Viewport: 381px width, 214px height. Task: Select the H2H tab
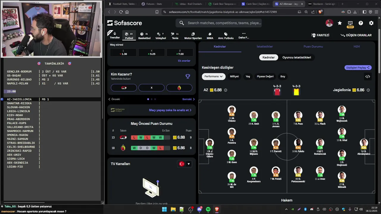pos(357,47)
